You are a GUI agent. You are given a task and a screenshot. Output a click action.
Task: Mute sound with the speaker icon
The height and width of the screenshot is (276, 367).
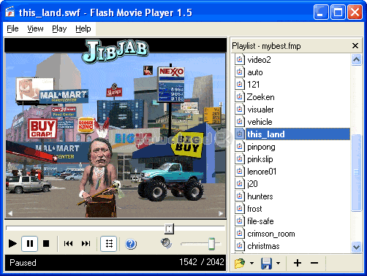coord(166,243)
